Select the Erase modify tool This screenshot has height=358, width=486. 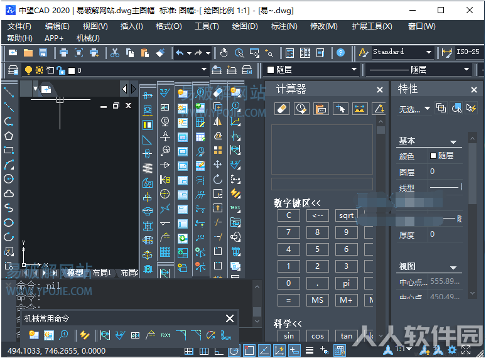point(218,92)
